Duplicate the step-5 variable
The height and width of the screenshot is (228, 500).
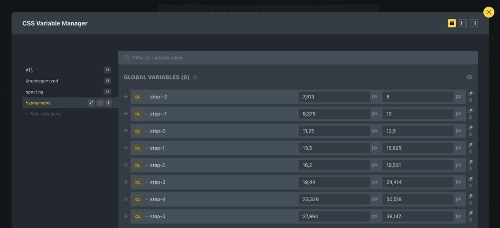coord(471,213)
